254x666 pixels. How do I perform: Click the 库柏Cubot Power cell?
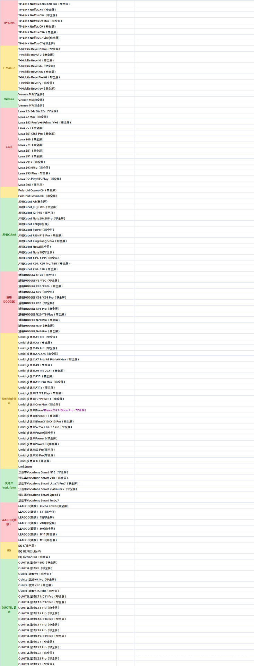(x=67, y=230)
